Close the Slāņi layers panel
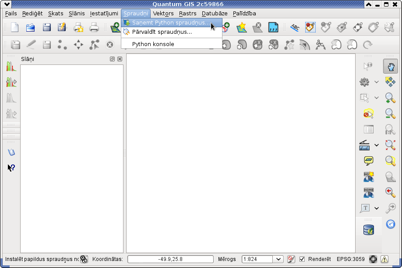Screen dimensions: 402x268 click(120, 59)
